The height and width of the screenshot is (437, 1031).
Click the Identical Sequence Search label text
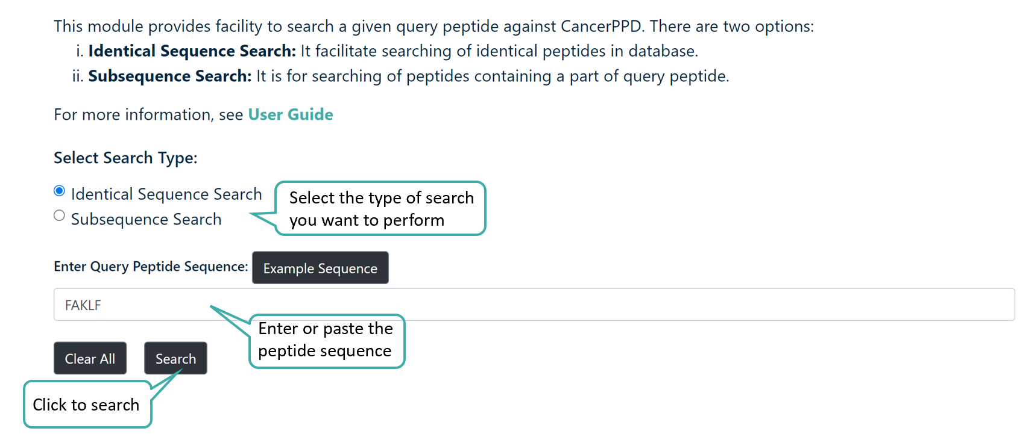coord(166,193)
